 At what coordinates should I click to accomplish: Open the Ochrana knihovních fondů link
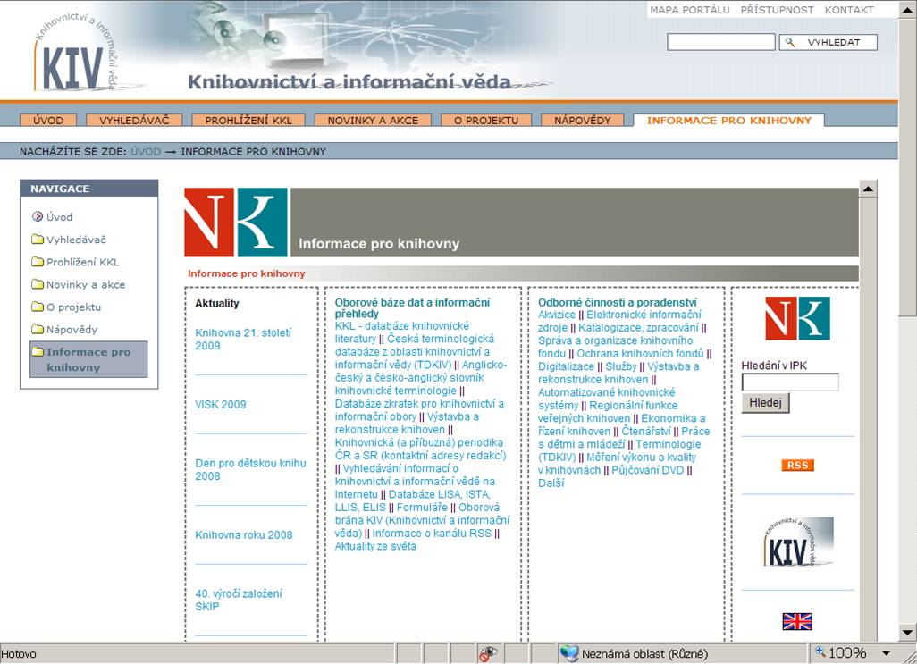(640, 354)
